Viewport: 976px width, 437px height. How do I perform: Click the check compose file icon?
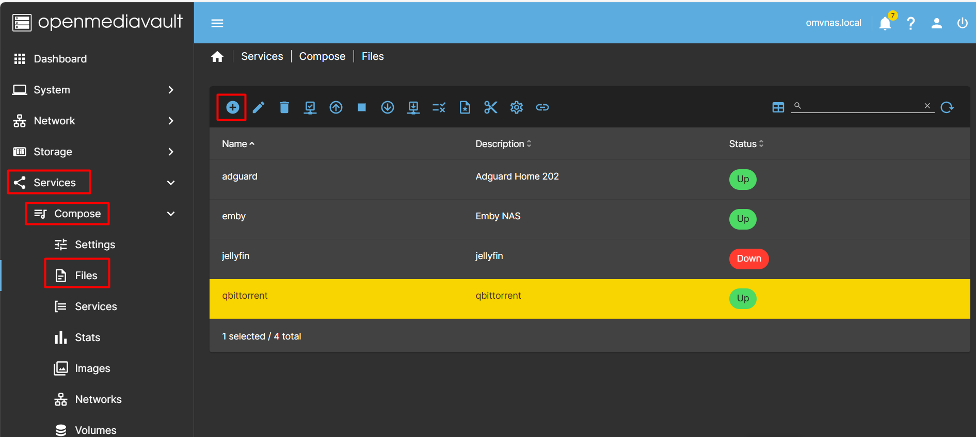point(310,107)
